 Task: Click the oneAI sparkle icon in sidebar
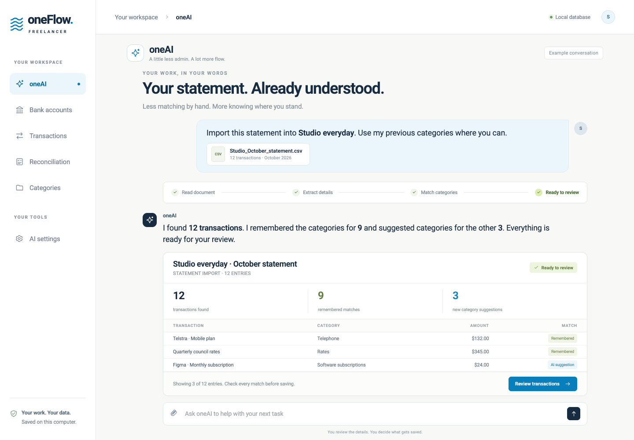tap(20, 84)
